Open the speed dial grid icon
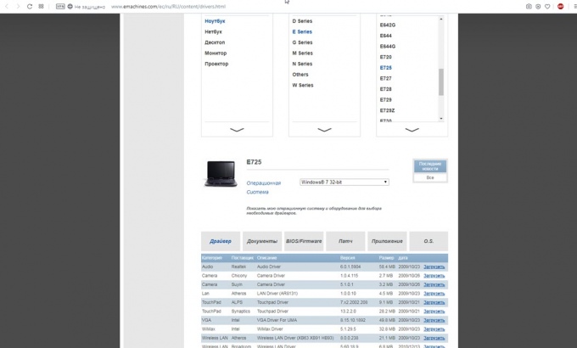 (41, 6)
